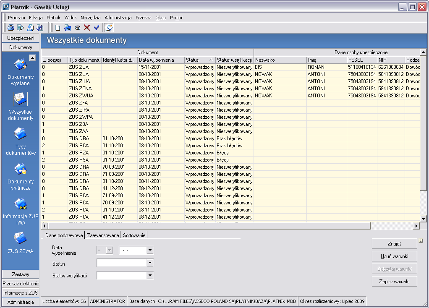Select the ZUS ZIUA row

coord(230,81)
